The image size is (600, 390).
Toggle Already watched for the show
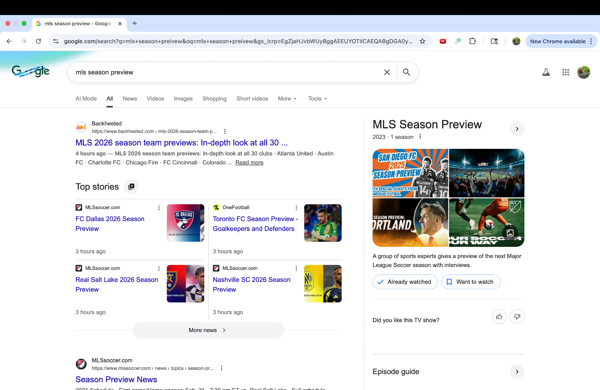(x=405, y=282)
